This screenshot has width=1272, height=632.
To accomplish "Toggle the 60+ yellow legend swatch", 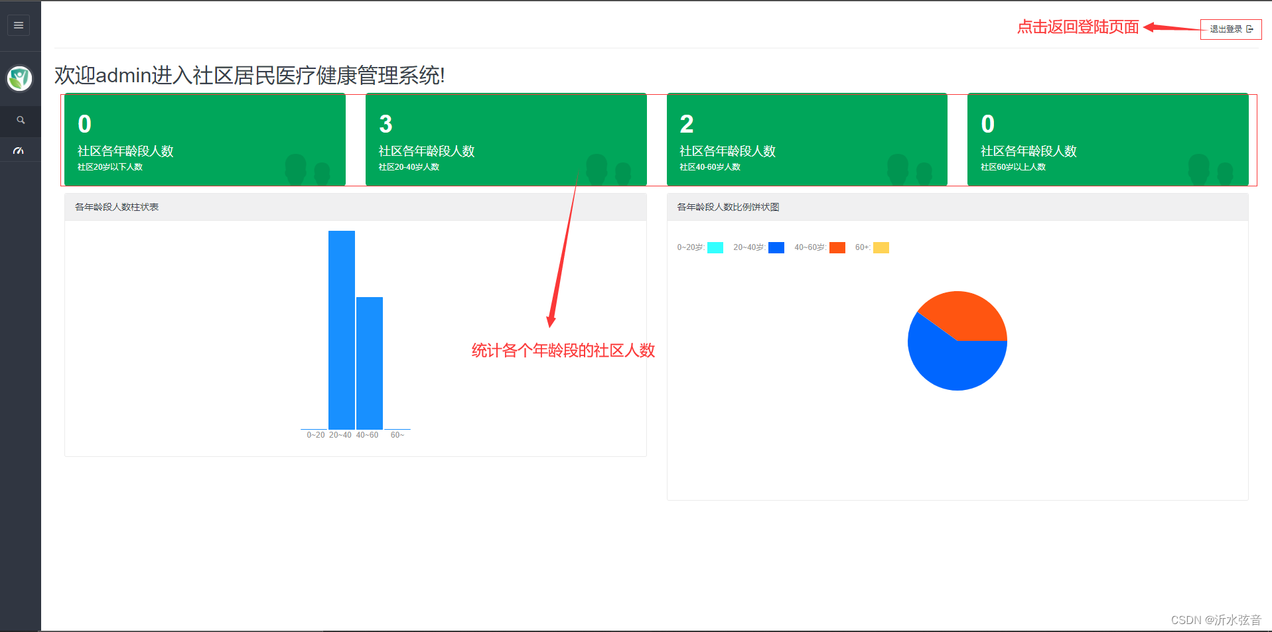I will coord(881,247).
